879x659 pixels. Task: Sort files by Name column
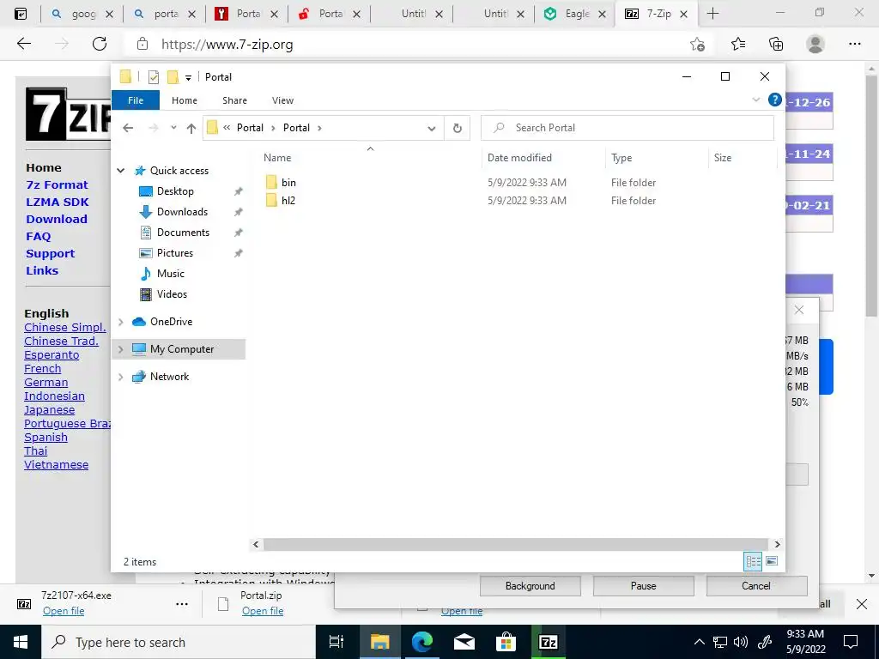[277, 158]
